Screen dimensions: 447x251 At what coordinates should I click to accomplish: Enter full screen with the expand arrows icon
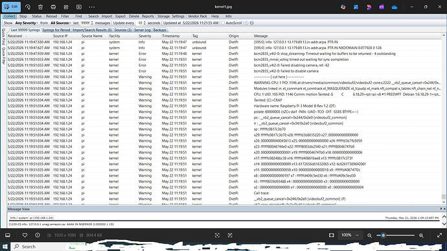[439, 235]
